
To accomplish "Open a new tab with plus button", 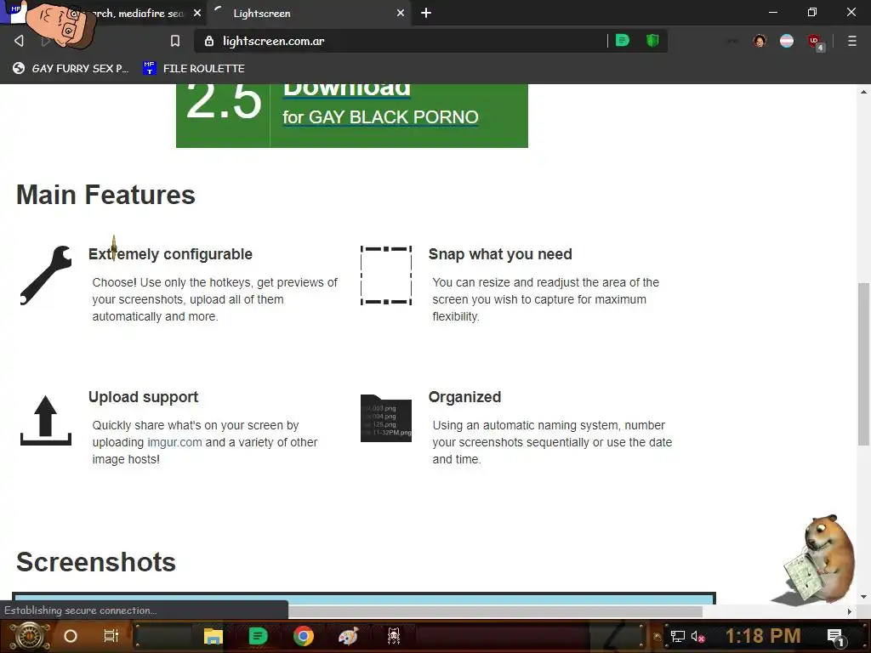I will (426, 13).
